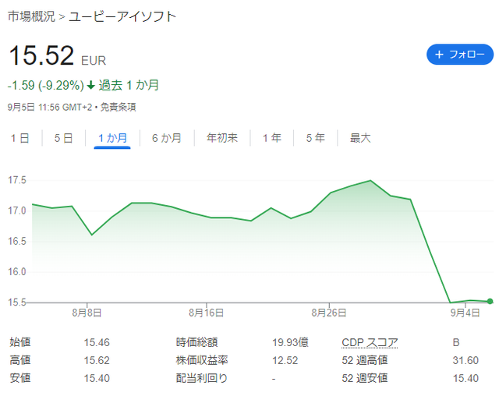Click the 15.52 price value

click(x=41, y=55)
